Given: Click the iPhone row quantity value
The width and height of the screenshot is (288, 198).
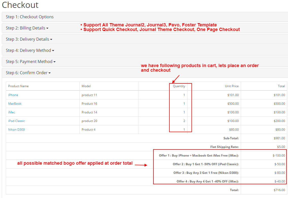Looking at the screenshot, I should (x=184, y=95).
